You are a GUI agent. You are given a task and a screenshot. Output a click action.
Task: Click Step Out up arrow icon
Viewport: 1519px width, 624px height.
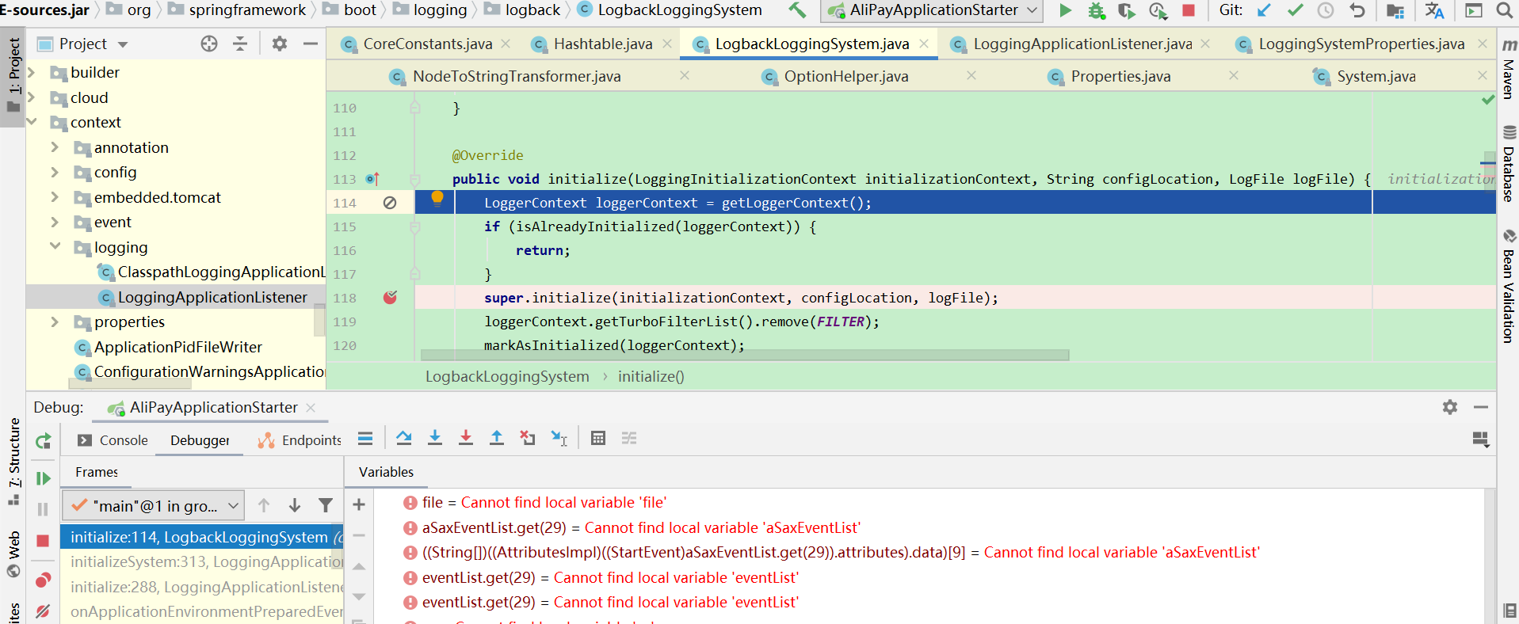point(497,438)
